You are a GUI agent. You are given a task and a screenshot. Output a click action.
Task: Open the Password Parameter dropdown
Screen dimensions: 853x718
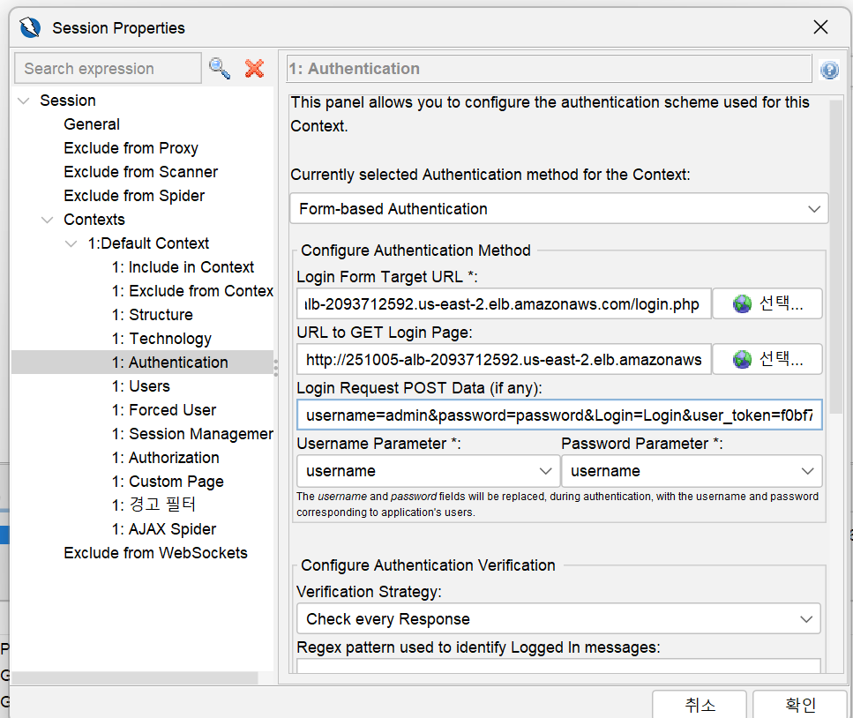coord(691,471)
